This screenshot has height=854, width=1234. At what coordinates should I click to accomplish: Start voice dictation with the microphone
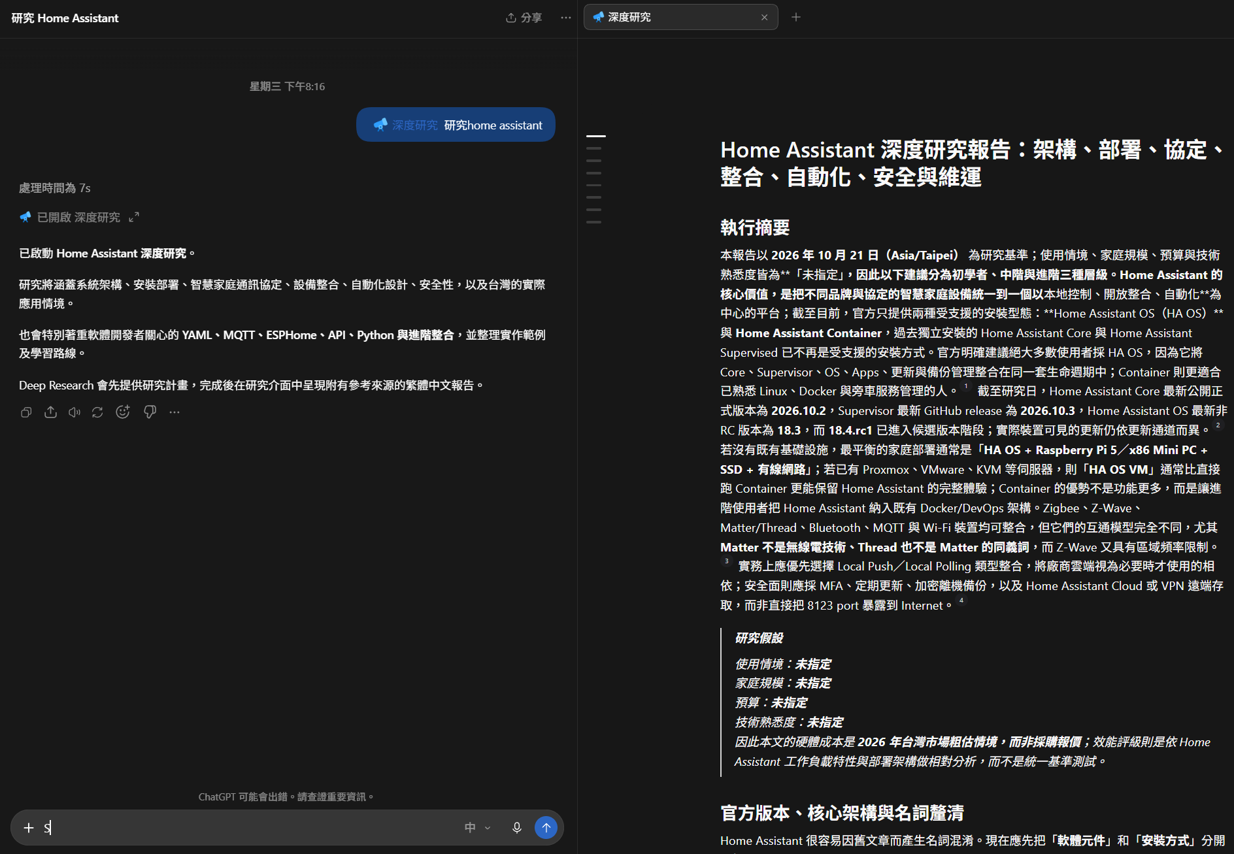(517, 828)
